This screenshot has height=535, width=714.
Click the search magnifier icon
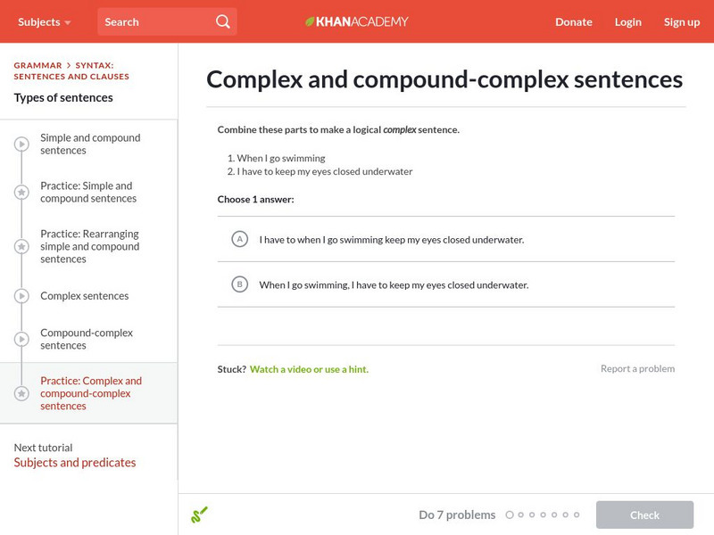(x=223, y=21)
